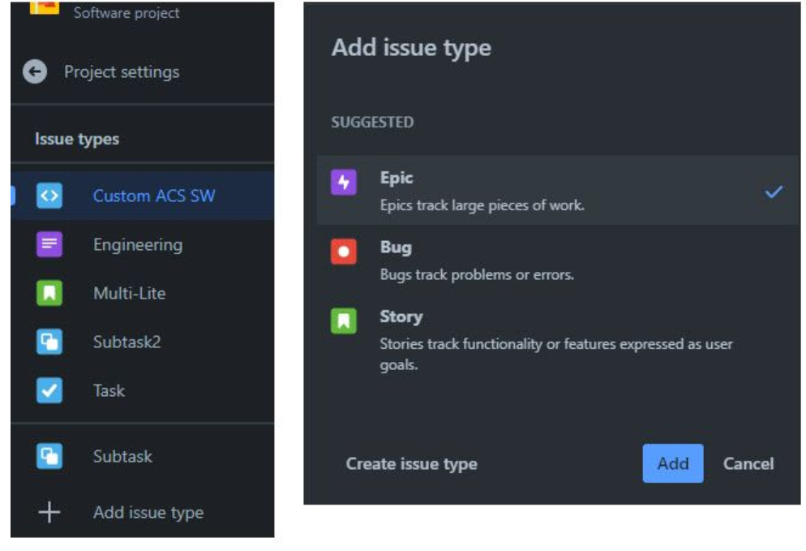Click the plus icon for adding issue type
The image size is (806, 551).
[49, 512]
